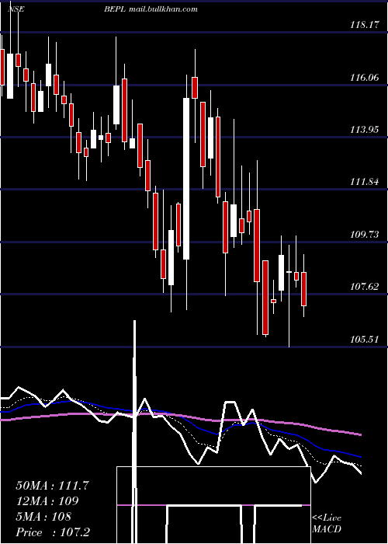The width and height of the screenshot is (388, 544).
Task: Click the last red candlestick on the right
Action: (304, 289)
